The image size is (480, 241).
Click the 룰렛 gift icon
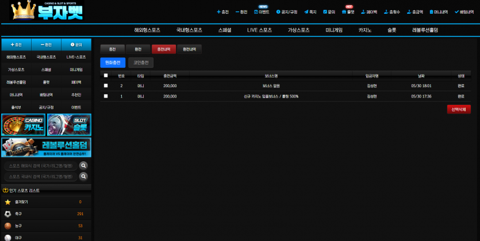(x=344, y=12)
